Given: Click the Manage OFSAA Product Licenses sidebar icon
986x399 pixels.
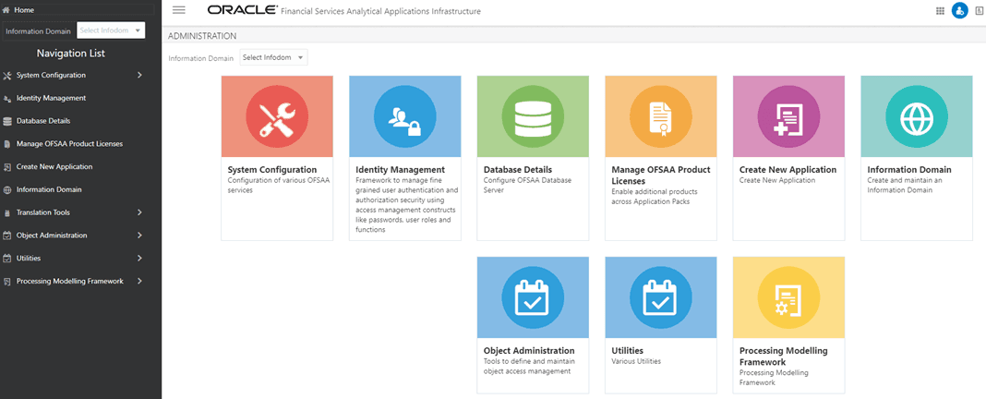Looking at the screenshot, I should pos(7,144).
